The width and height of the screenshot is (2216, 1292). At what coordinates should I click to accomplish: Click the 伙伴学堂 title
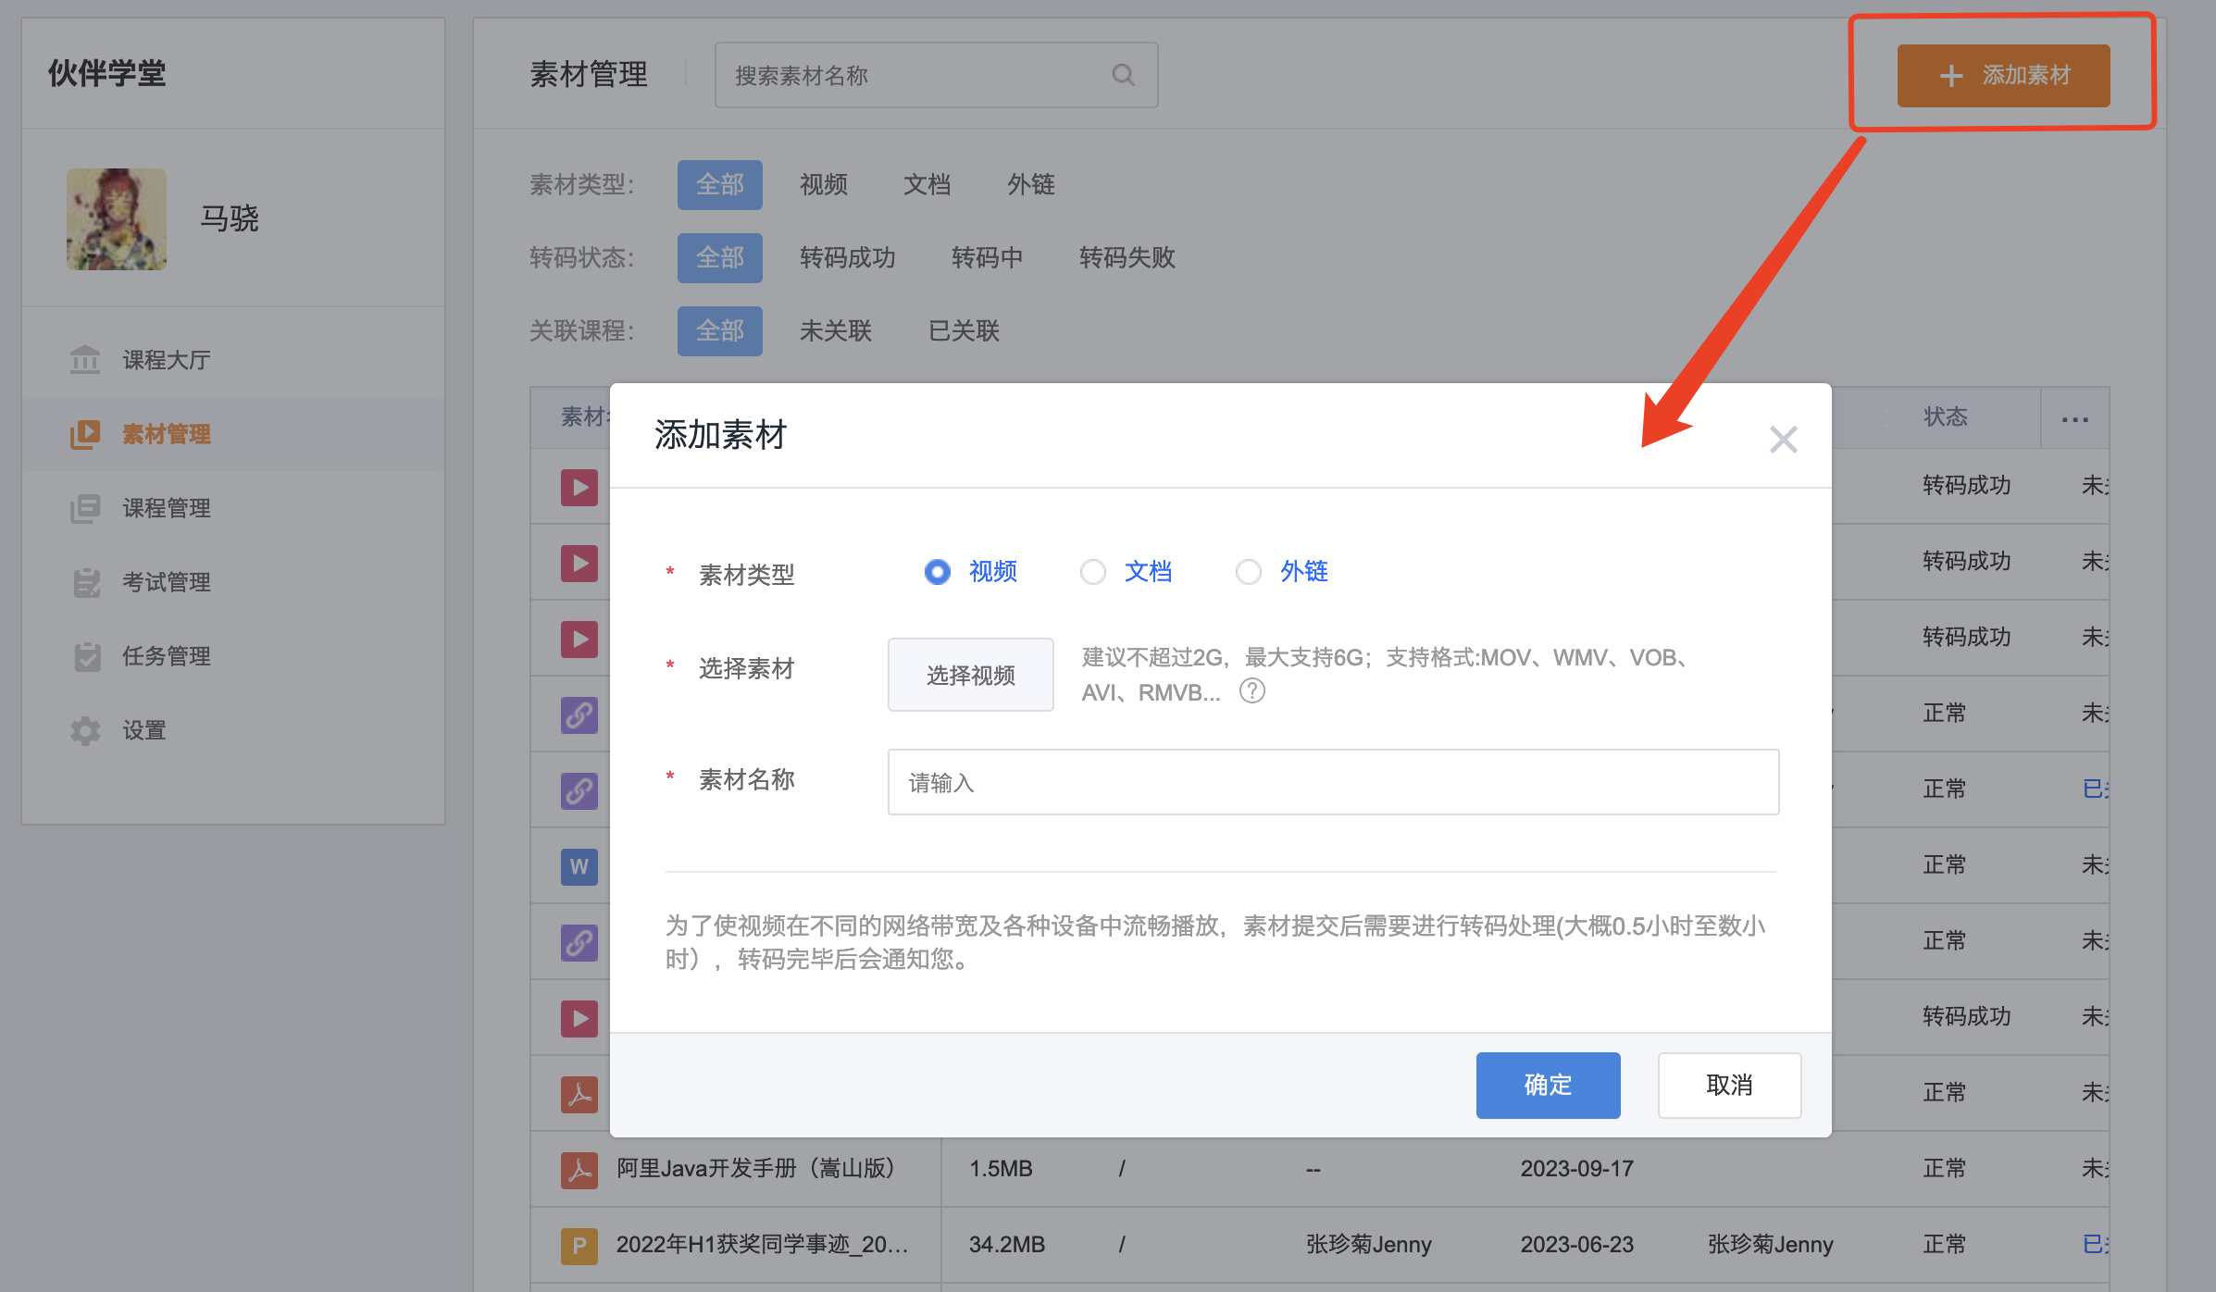coord(106,73)
